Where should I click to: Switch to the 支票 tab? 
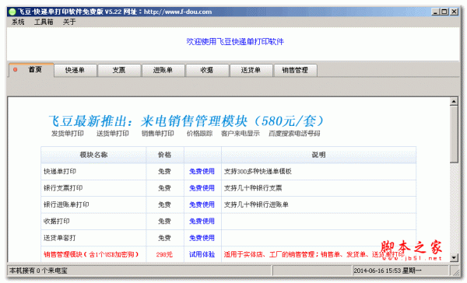[x=119, y=70]
